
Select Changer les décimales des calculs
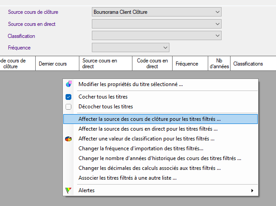[149, 168]
